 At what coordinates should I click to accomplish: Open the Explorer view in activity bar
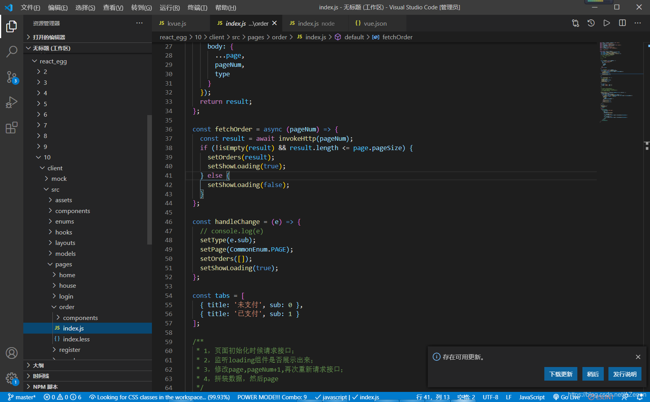click(12, 26)
